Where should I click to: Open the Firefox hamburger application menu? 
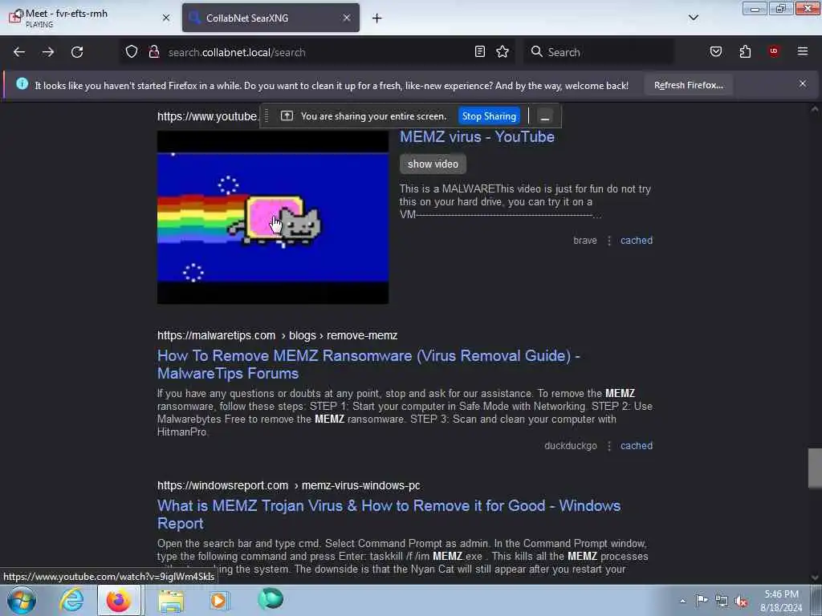coord(803,51)
